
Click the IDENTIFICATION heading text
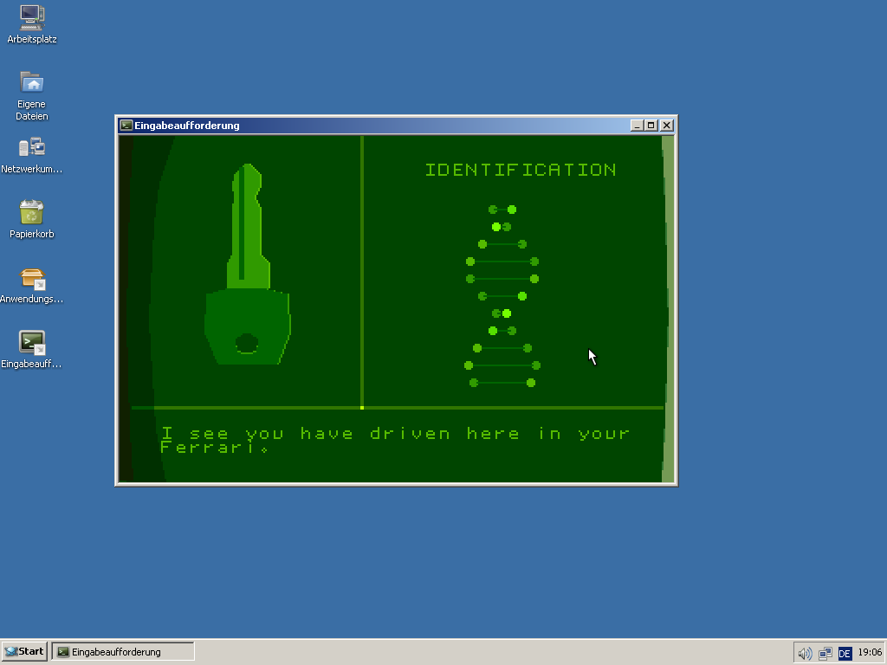[521, 170]
